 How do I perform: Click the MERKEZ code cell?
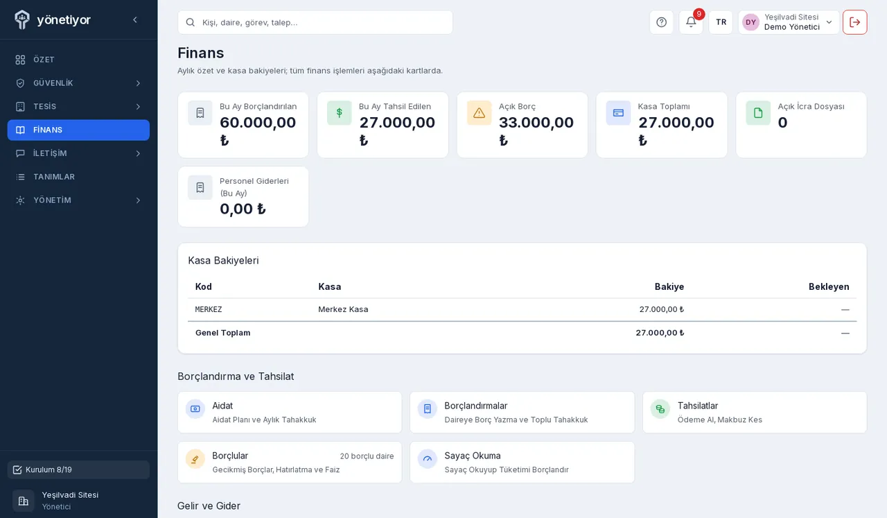(x=209, y=309)
